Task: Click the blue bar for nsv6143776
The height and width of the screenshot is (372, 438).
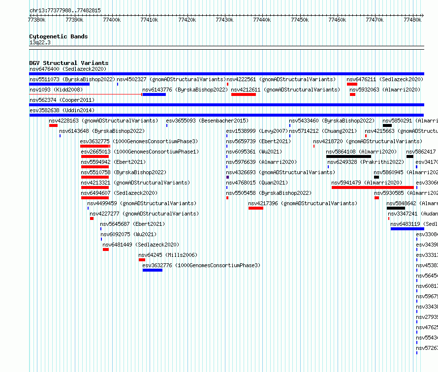Action: tap(154, 94)
